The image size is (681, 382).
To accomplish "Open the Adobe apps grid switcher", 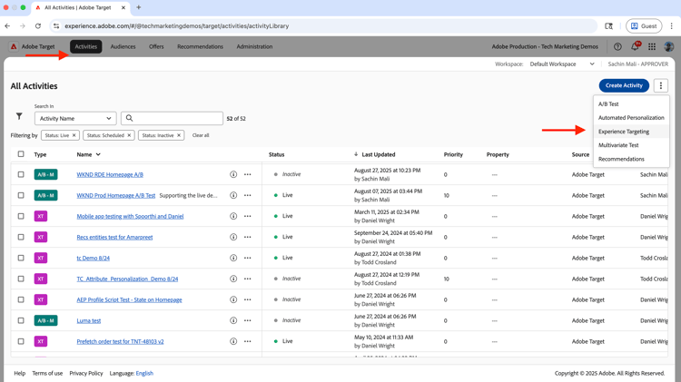I will (x=652, y=46).
